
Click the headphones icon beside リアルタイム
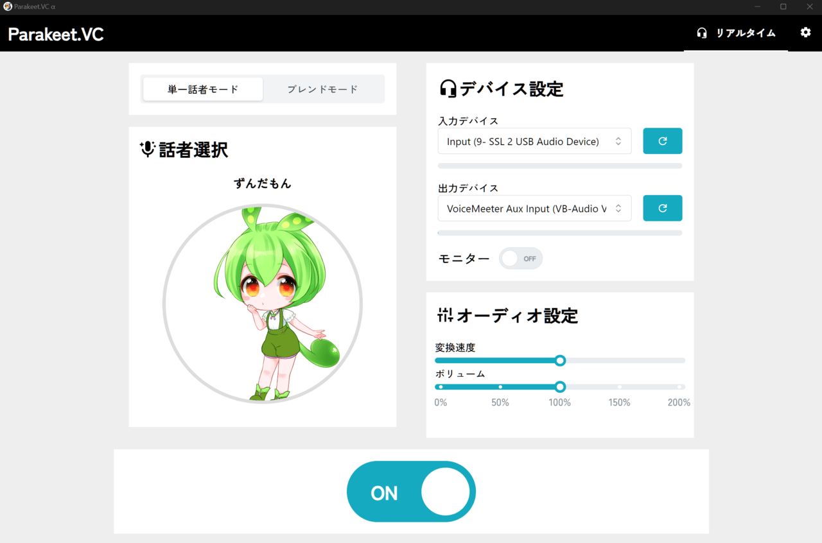tap(702, 33)
